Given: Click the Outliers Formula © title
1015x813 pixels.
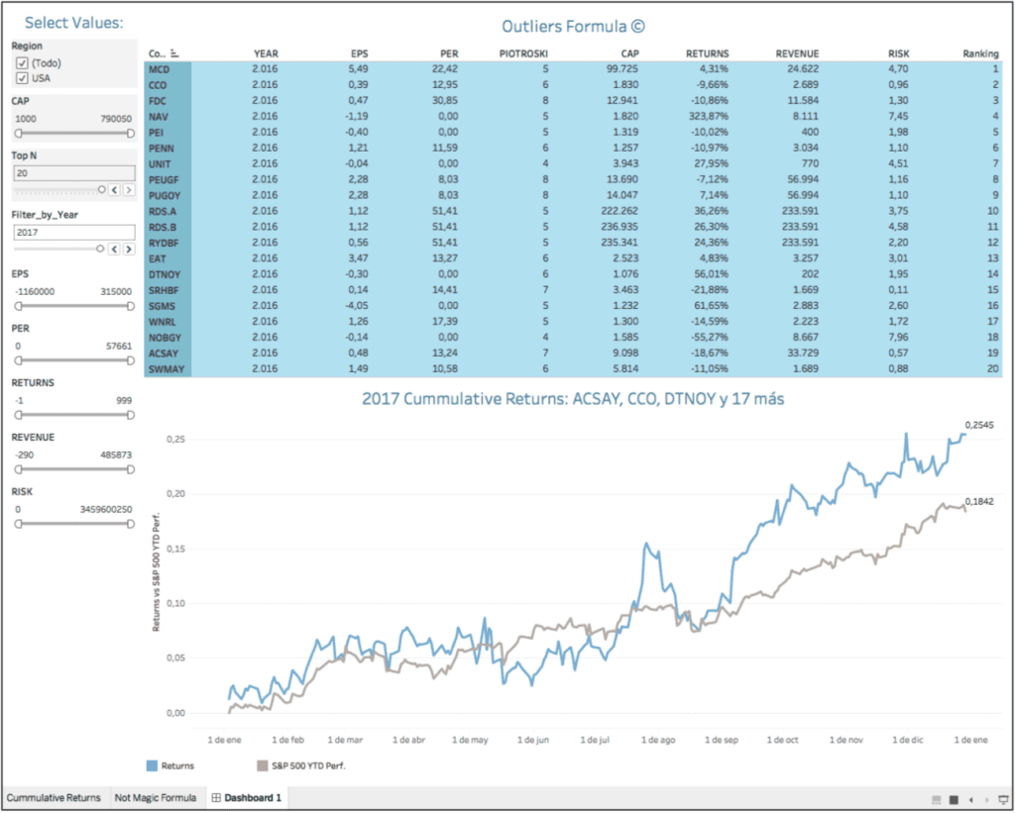Looking at the screenshot, I should (x=574, y=27).
